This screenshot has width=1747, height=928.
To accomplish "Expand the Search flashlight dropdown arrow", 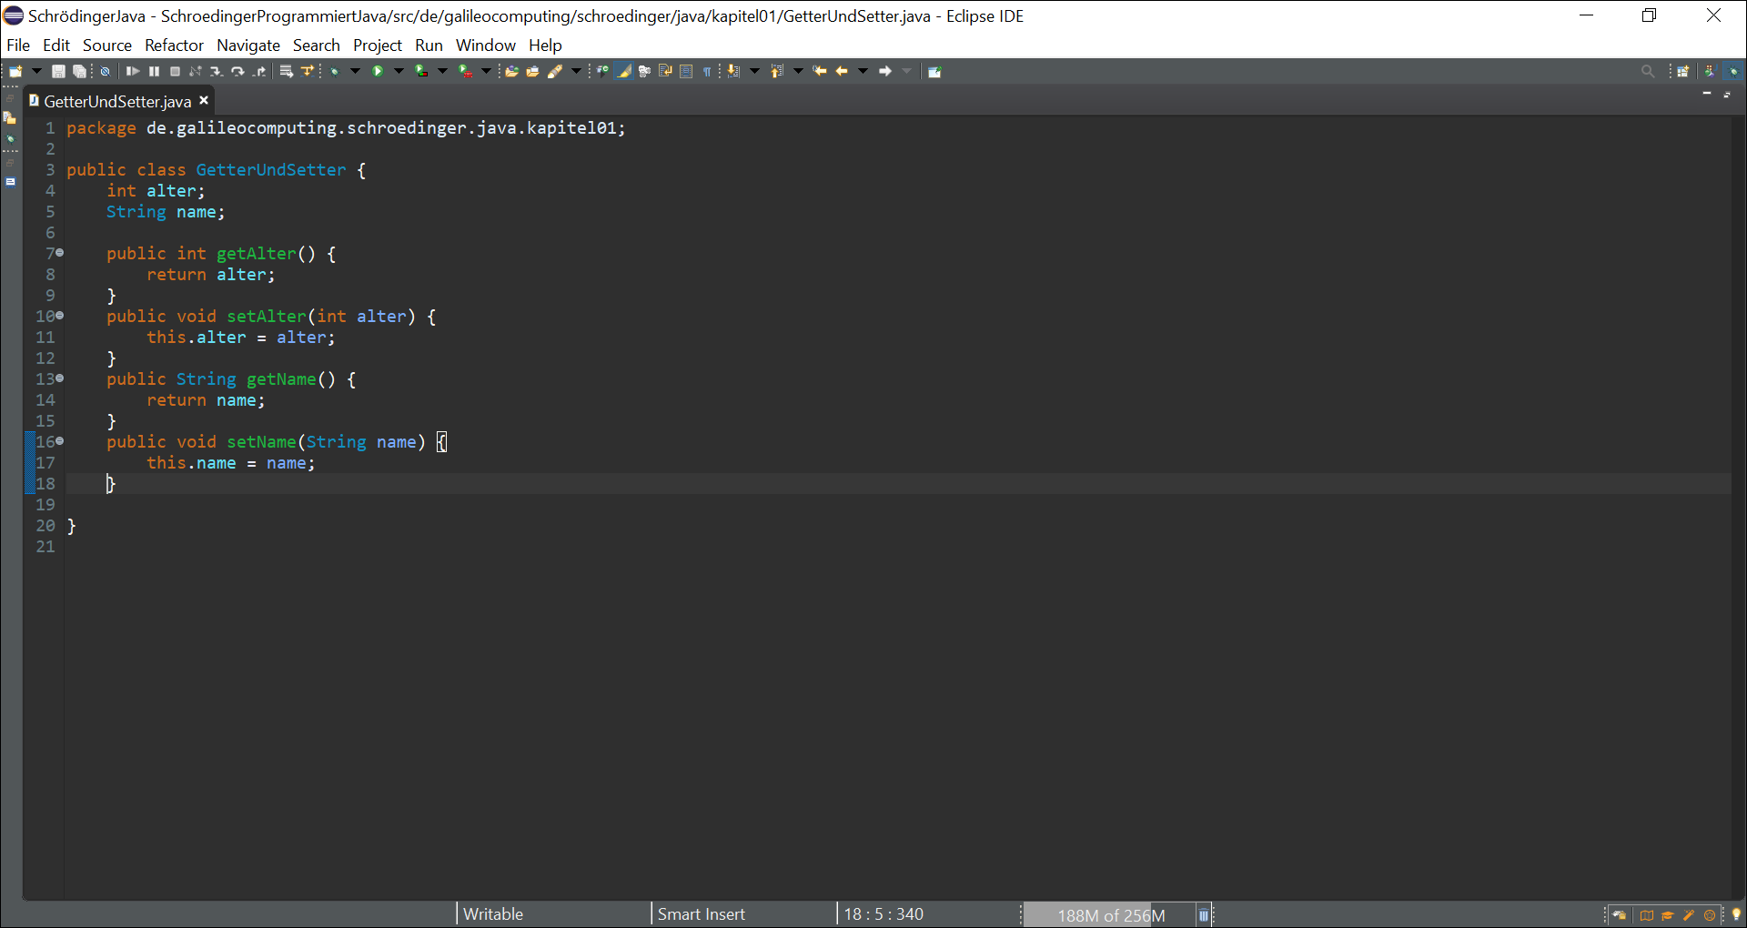I will coord(576,71).
